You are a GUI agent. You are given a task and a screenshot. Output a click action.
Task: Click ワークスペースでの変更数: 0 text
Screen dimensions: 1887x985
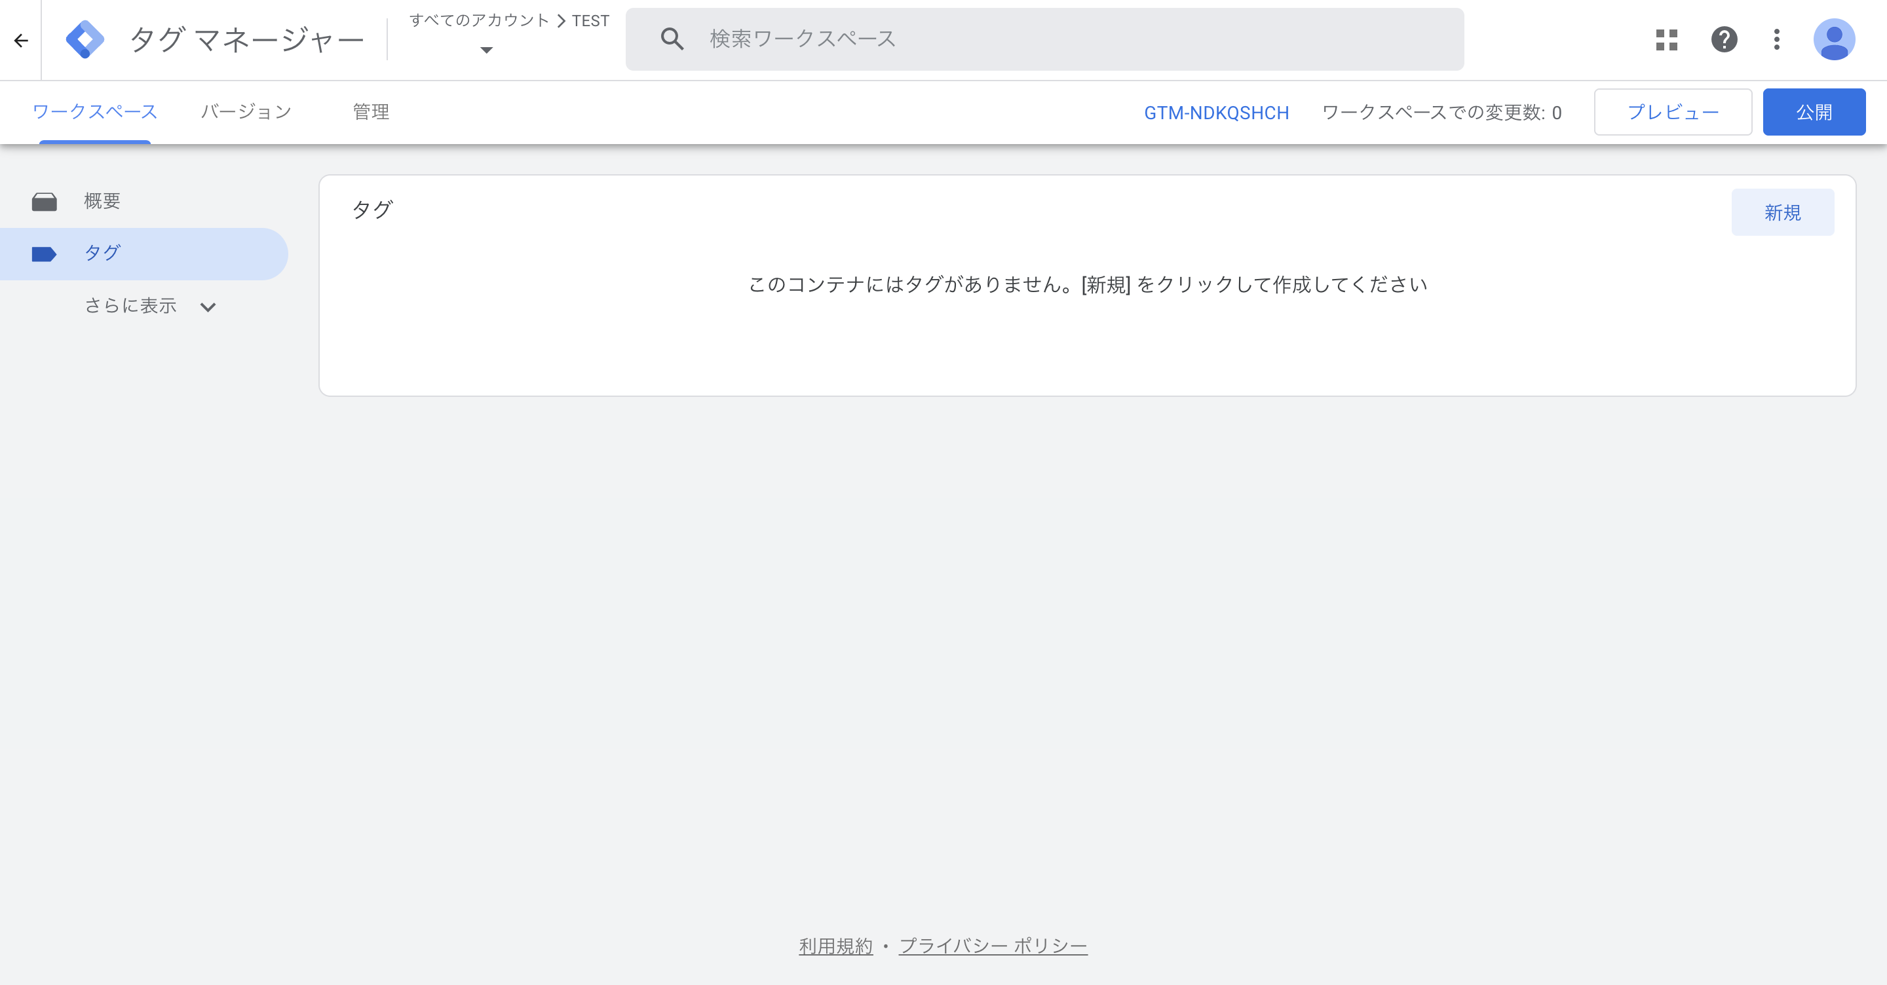click(x=1441, y=113)
